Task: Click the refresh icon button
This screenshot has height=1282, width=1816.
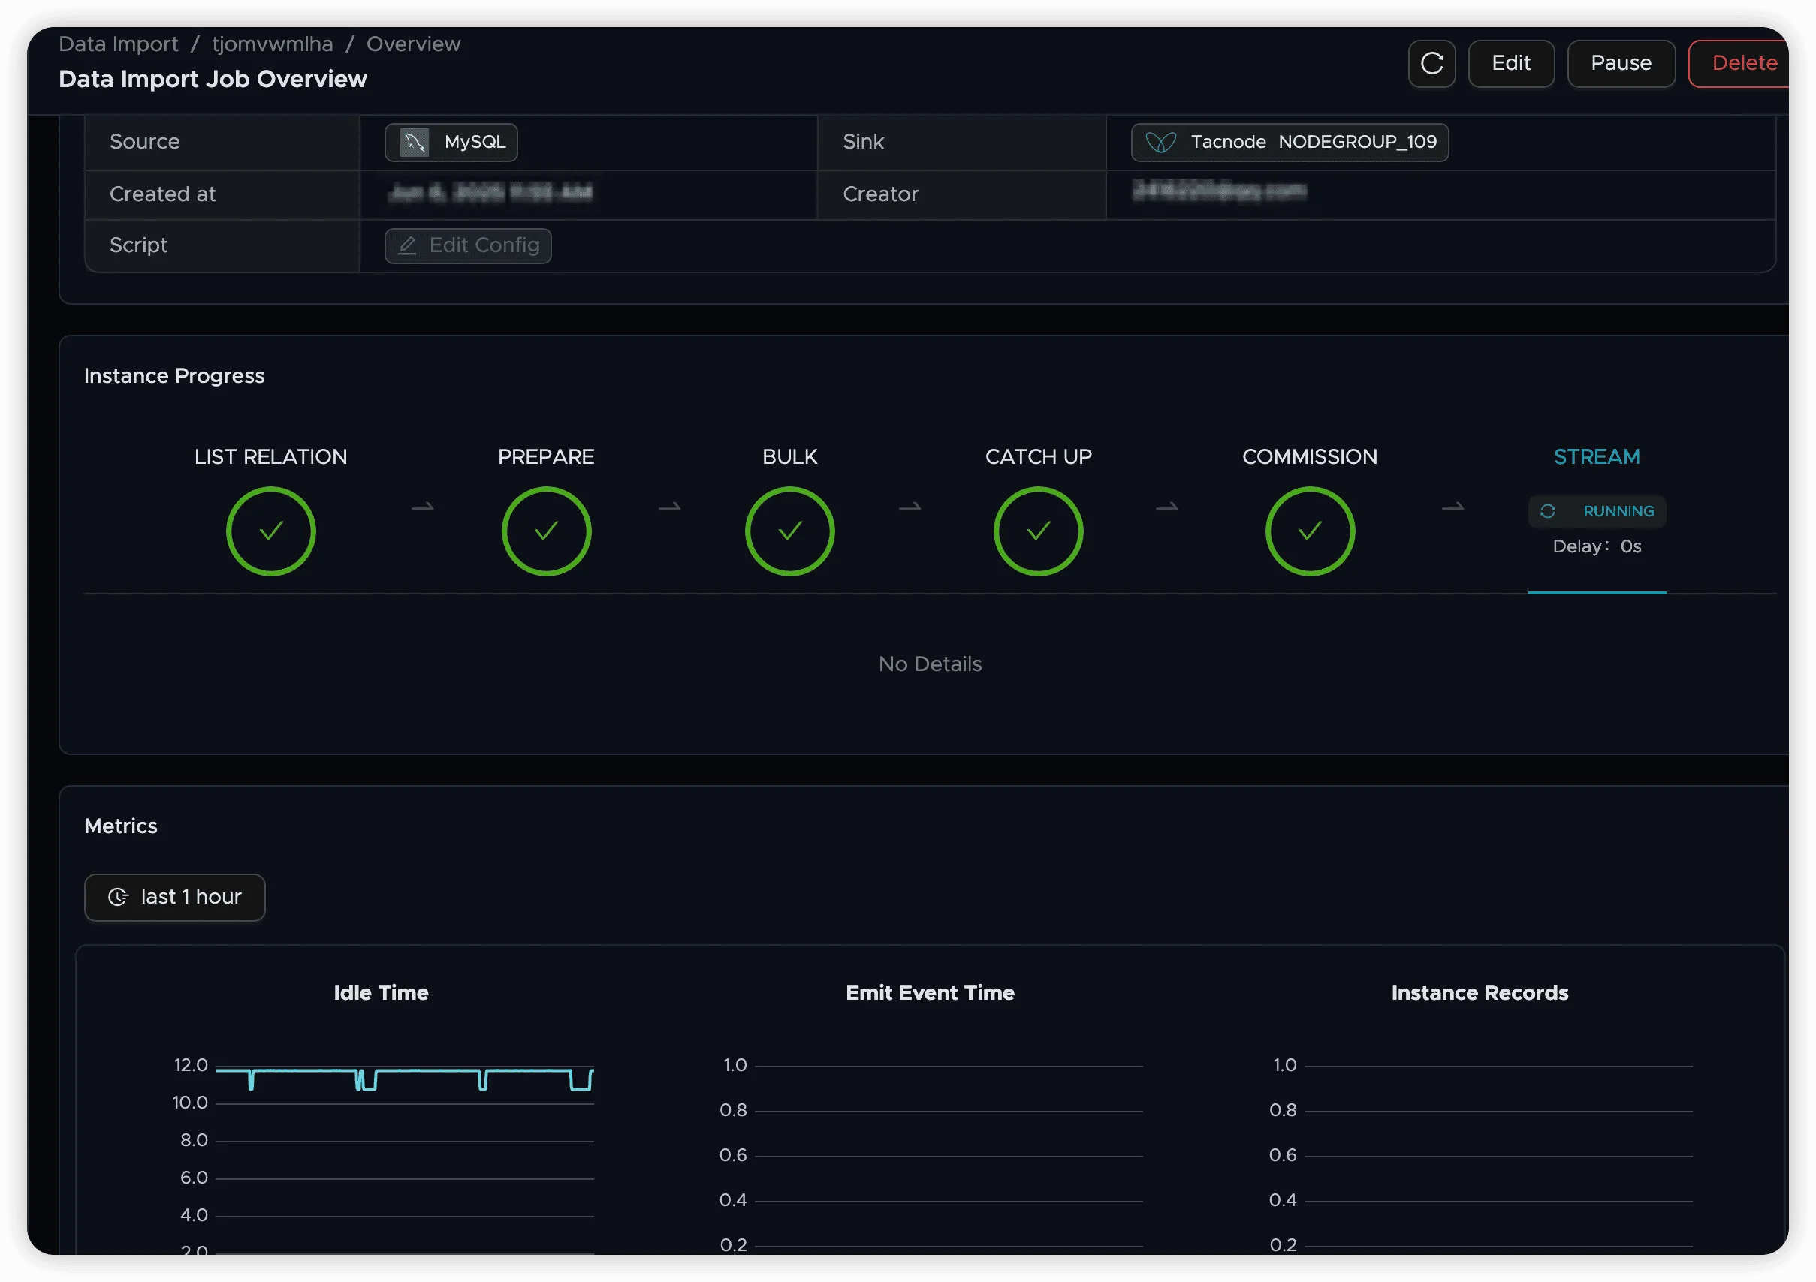Action: tap(1431, 63)
